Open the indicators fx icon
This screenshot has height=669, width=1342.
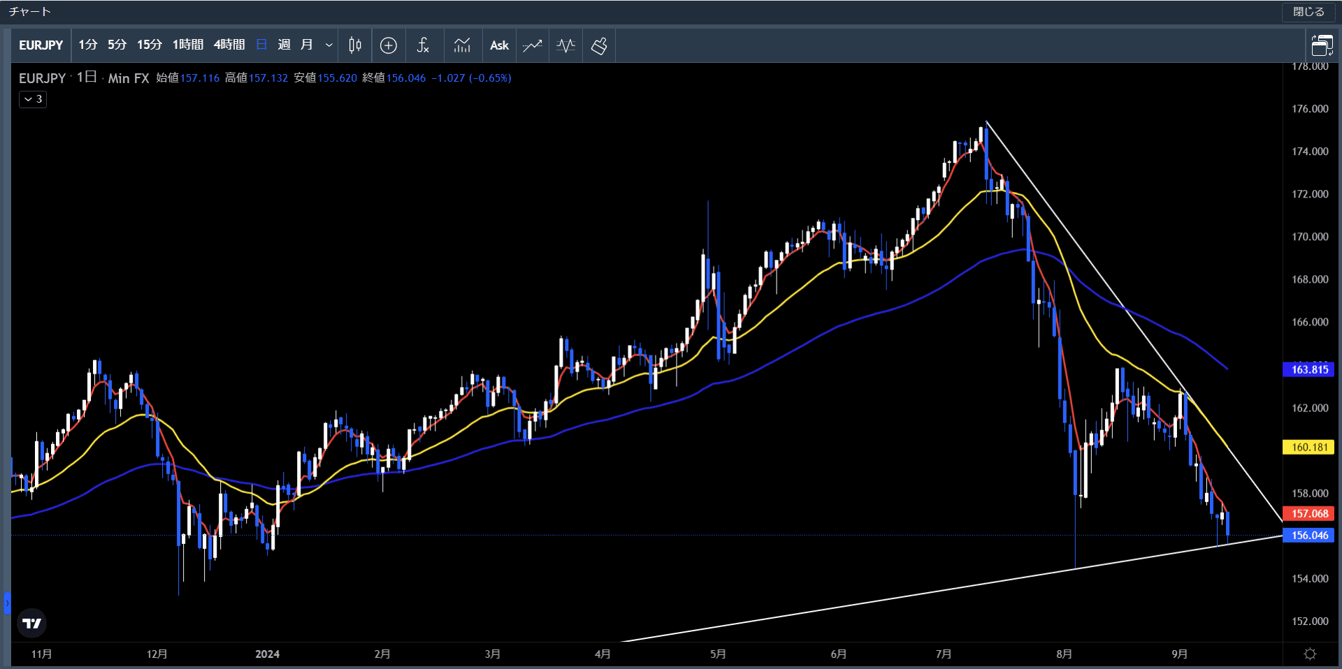click(423, 45)
